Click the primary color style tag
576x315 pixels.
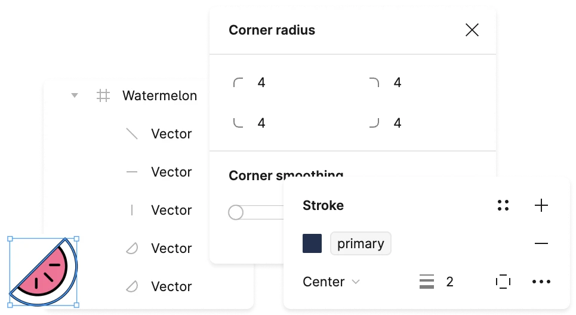point(361,243)
